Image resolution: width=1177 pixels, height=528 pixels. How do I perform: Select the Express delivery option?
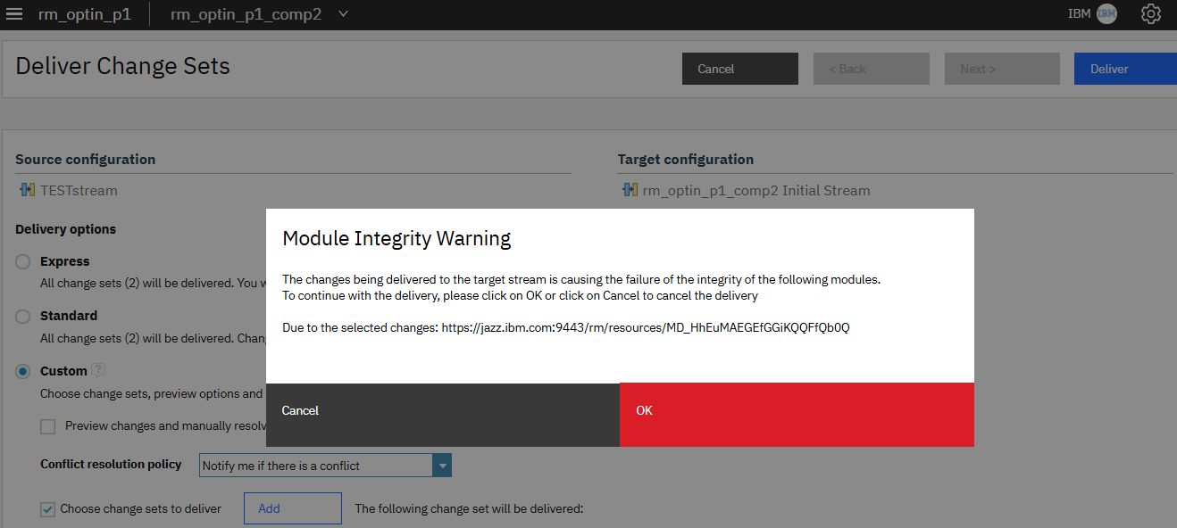[x=23, y=262]
